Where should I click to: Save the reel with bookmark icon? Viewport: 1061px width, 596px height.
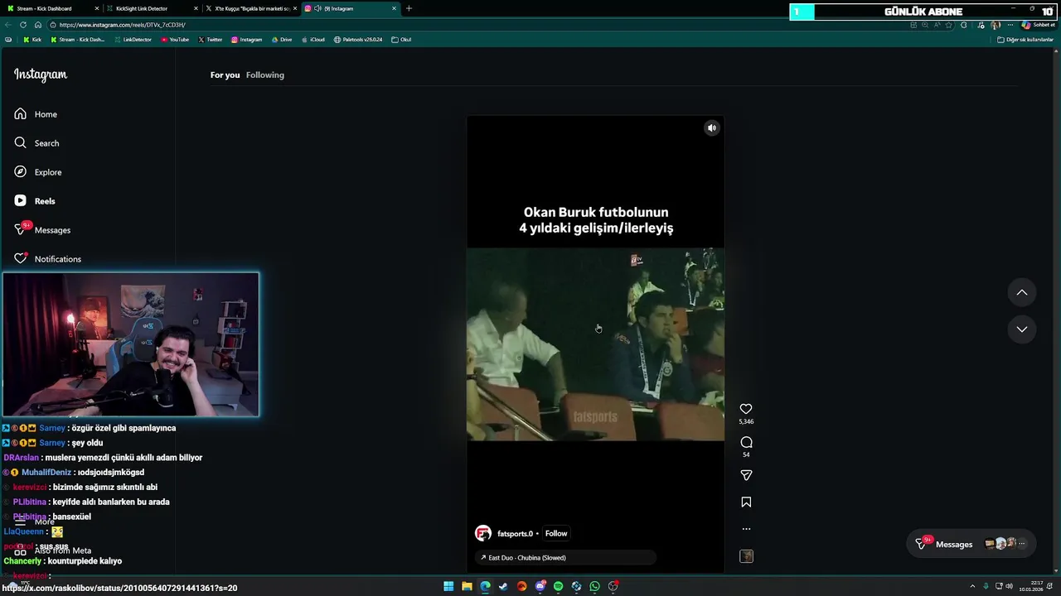746,502
